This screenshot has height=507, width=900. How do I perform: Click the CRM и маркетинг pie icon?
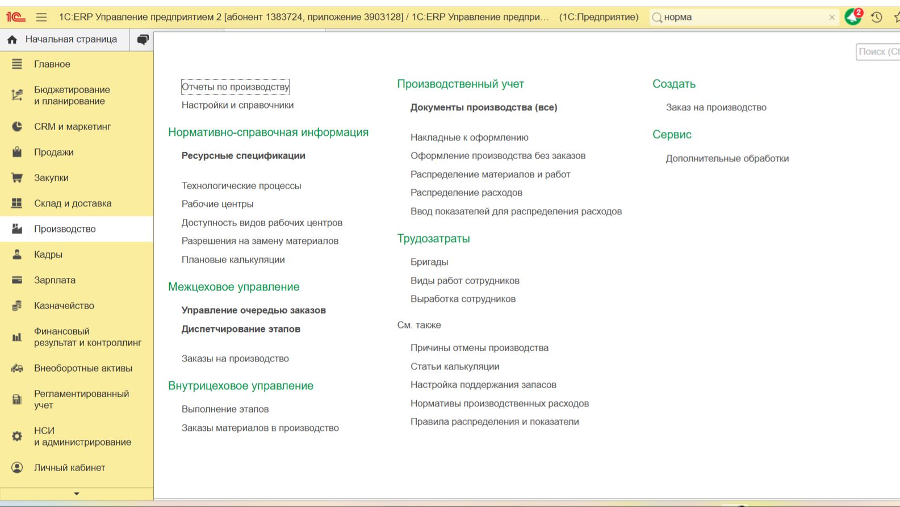(x=17, y=127)
